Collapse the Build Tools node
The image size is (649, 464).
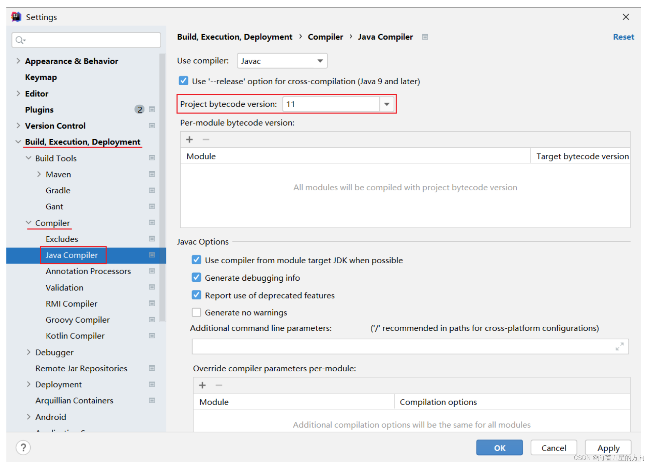pos(29,158)
